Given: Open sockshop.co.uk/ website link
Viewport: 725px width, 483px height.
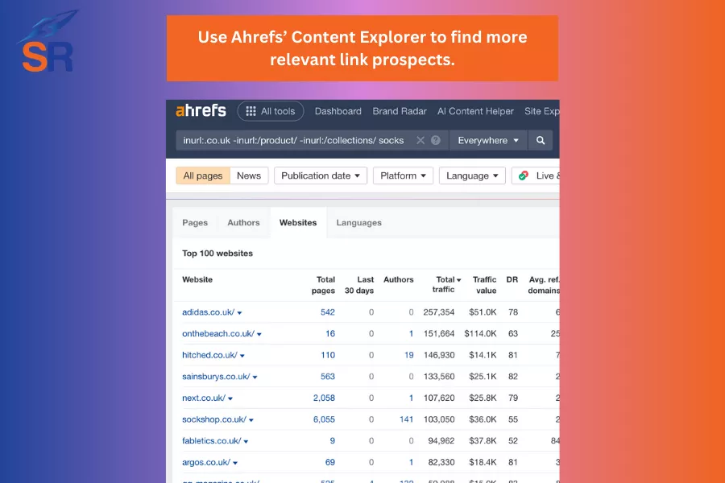Looking at the screenshot, I should click(x=214, y=419).
